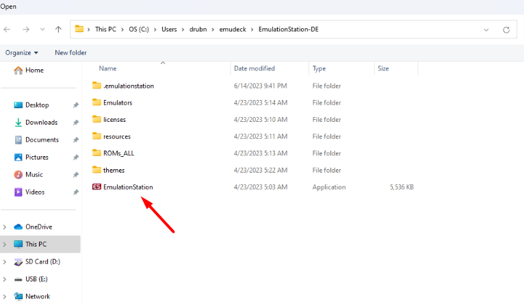Expand the Network tree node
This screenshot has width=524, height=304.
point(5,296)
